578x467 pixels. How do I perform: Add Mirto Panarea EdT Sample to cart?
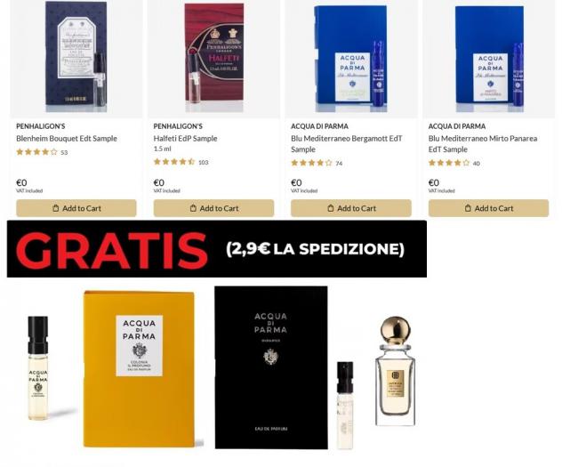488,208
